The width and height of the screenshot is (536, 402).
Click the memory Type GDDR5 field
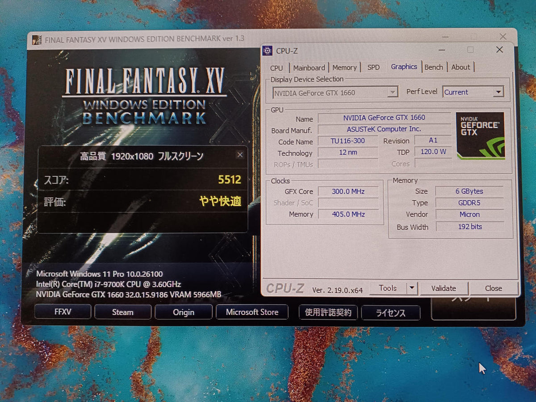tap(469, 203)
